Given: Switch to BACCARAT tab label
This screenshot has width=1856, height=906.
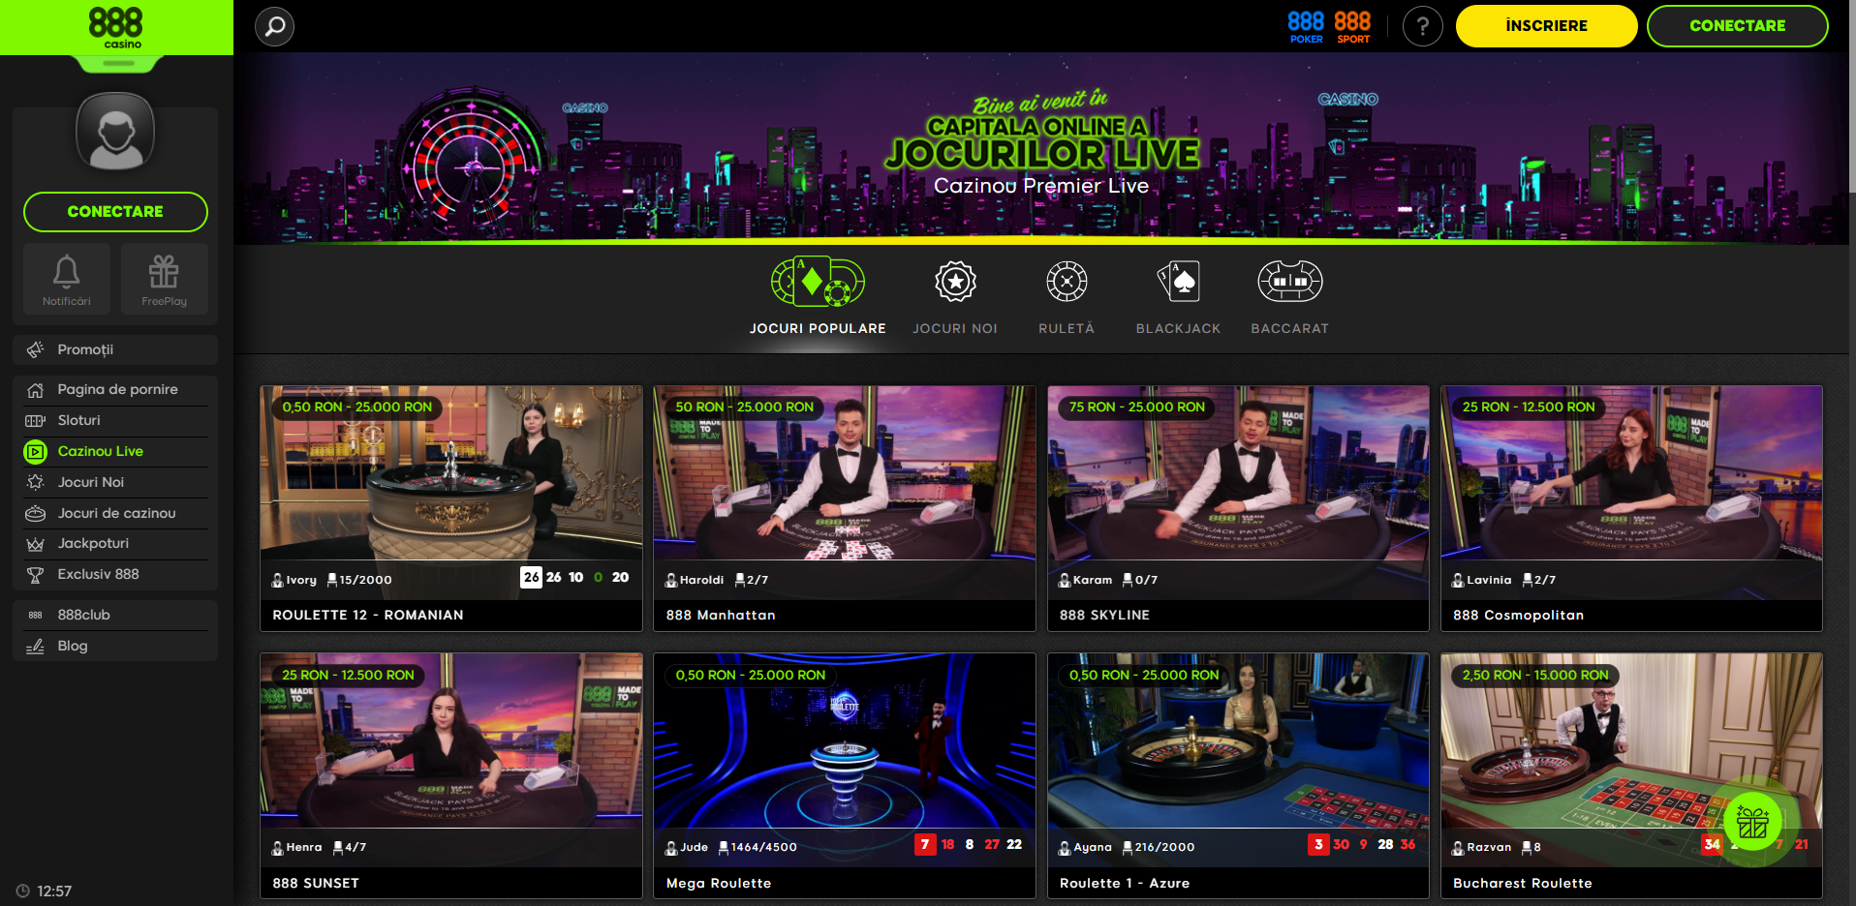Looking at the screenshot, I should [x=1290, y=329].
